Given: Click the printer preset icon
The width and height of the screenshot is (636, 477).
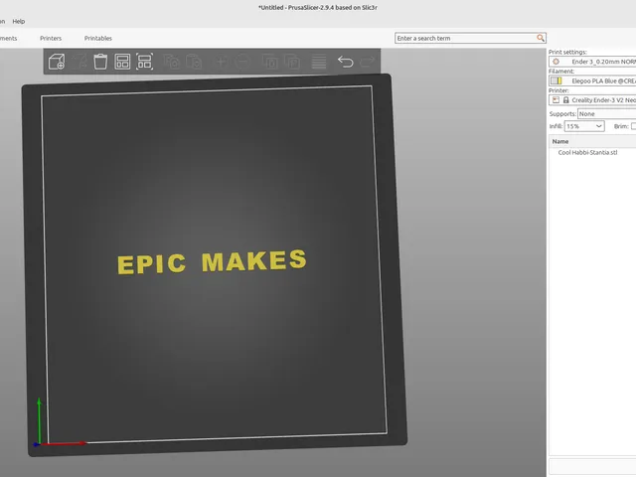Looking at the screenshot, I should pos(556,99).
